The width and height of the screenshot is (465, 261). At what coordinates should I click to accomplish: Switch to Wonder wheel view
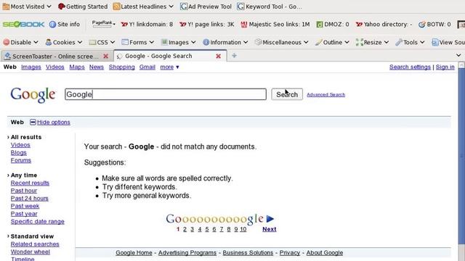[x=31, y=252]
